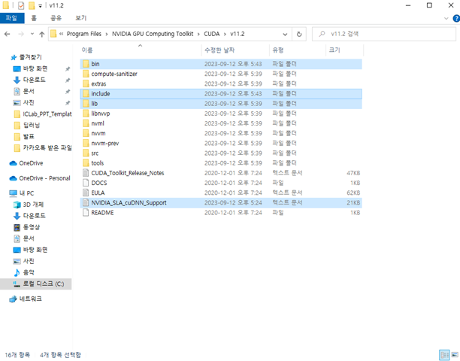The image size is (460, 361).
Task: Open quick access toolbar customize dropdown
Action: pos(40,6)
